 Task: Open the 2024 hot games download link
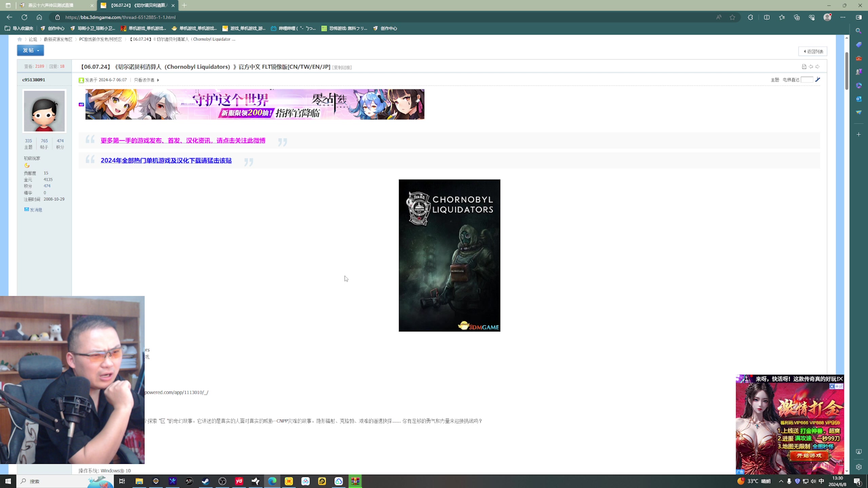click(166, 160)
